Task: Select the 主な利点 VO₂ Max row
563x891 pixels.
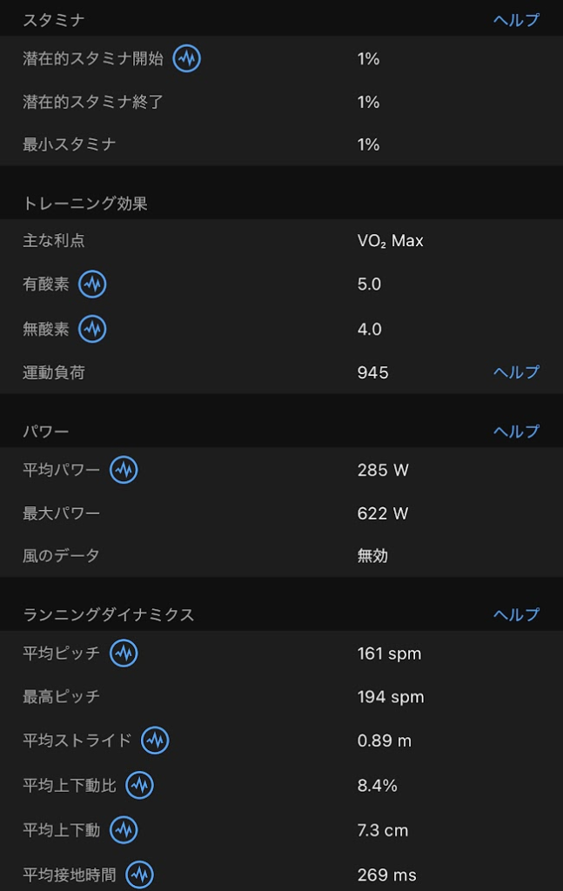Action: (281, 241)
